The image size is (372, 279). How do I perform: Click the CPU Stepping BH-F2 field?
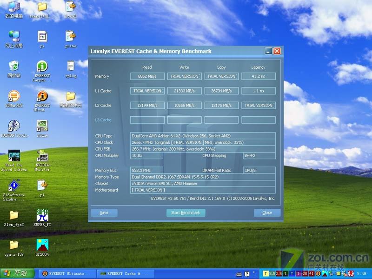pyautogui.click(x=259, y=156)
